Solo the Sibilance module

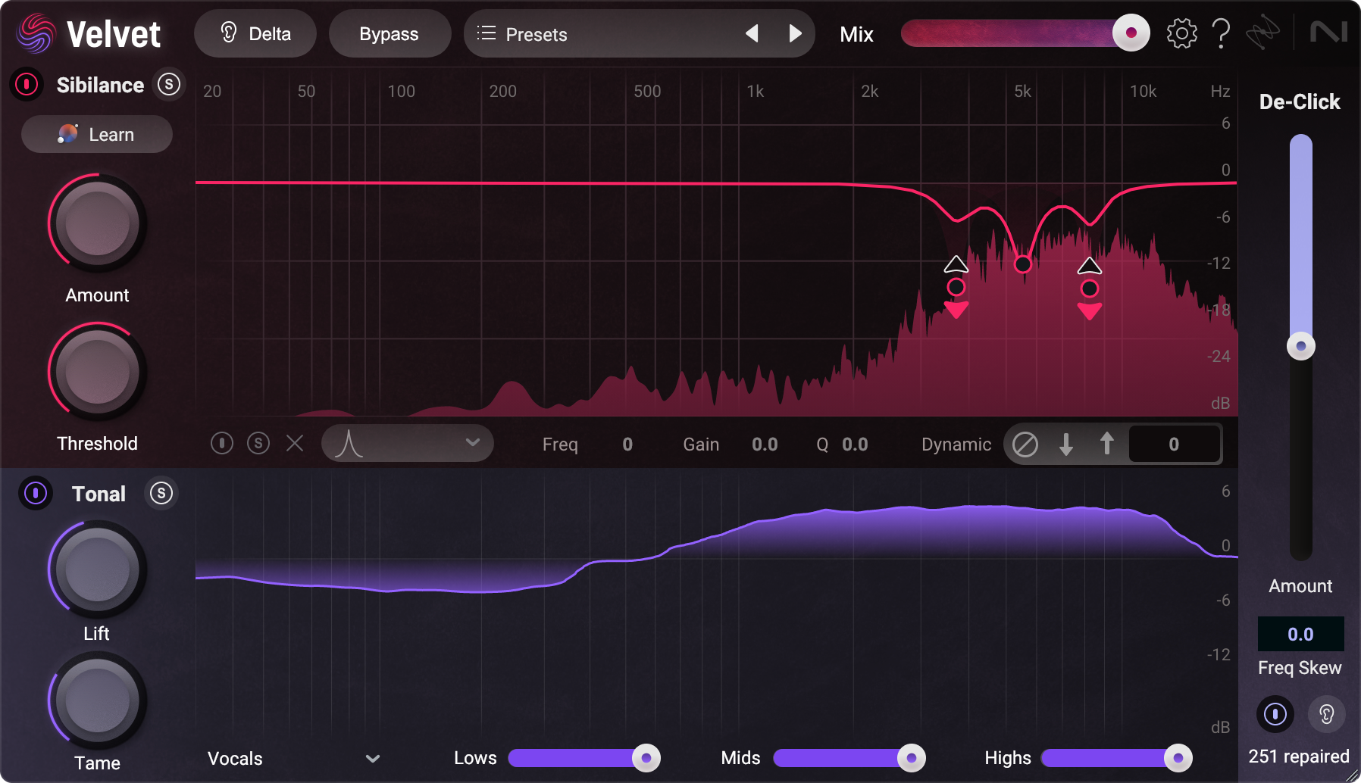click(x=168, y=85)
